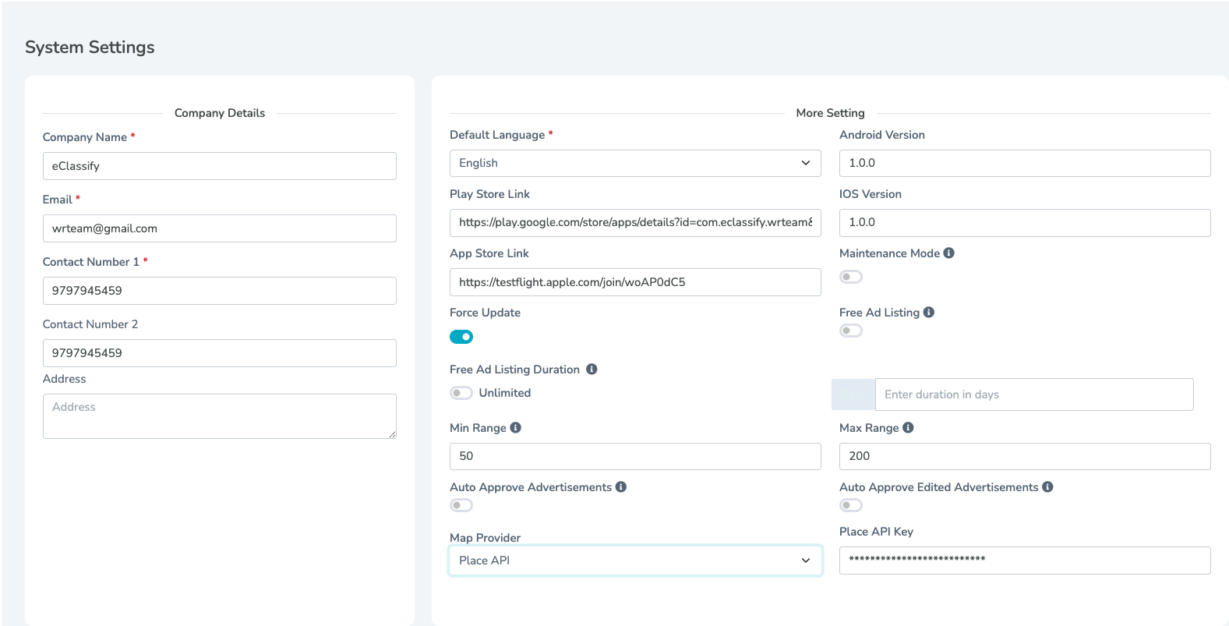Select the Place API Key field
The width and height of the screenshot is (1229, 626).
(x=1024, y=561)
